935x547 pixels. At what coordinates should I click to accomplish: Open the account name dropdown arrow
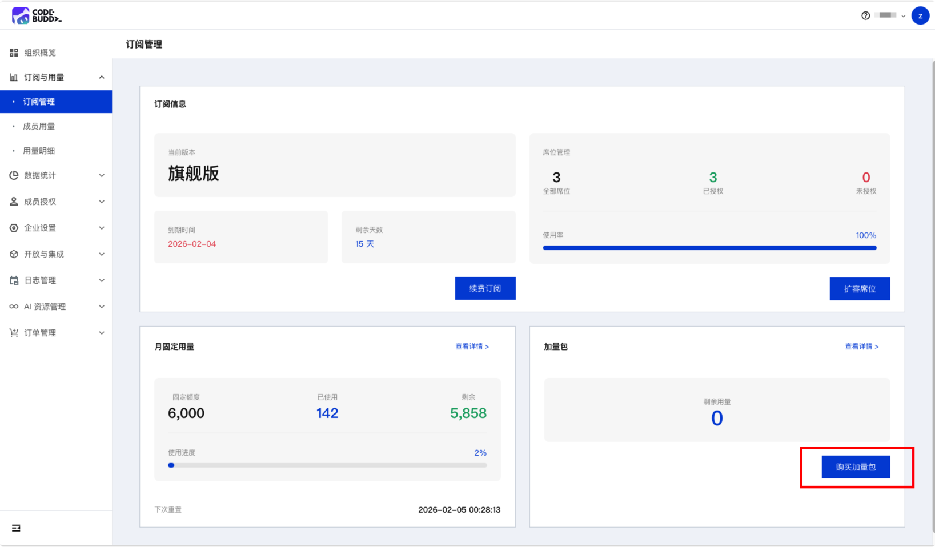[x=903, y=16]
